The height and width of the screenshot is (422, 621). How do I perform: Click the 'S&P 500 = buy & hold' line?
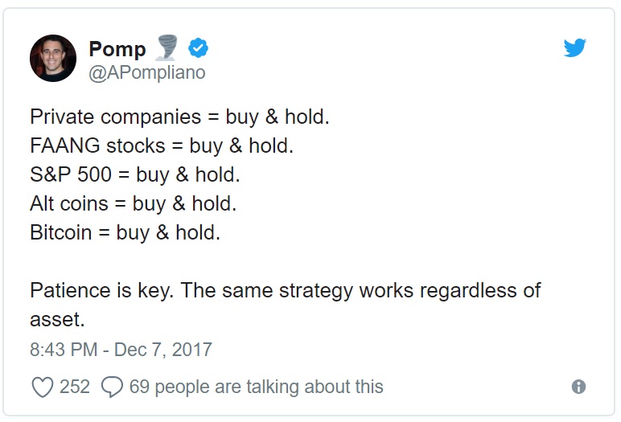pos(135,175)
